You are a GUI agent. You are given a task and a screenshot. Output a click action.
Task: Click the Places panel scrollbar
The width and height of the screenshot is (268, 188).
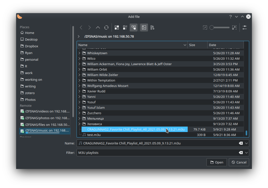(x=73, y=71)
